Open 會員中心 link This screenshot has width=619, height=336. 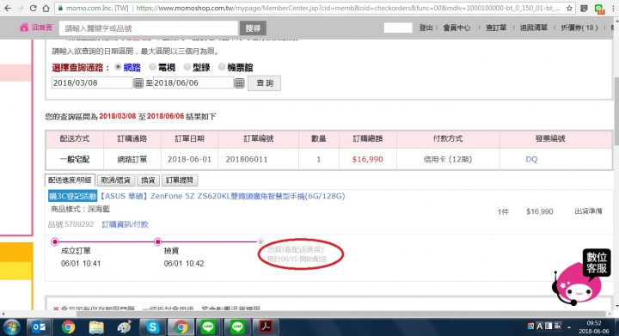457,27
